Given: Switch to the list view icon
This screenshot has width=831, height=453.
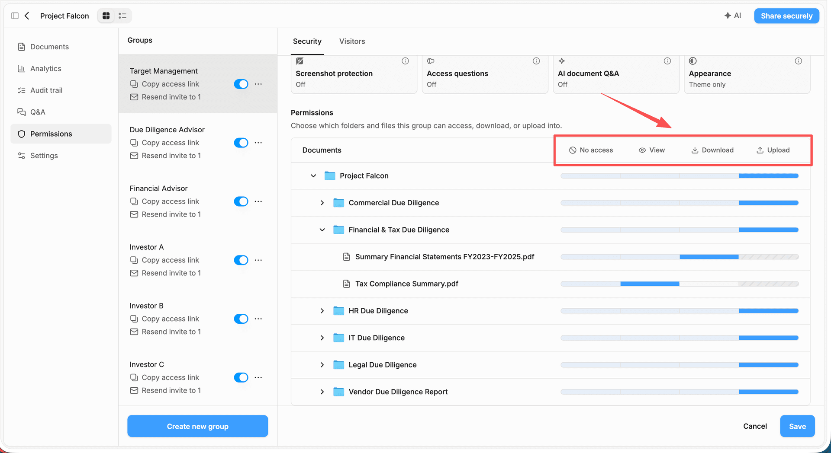Looking at the screenshot, I should pyautogui.click(x=122, y=16).
